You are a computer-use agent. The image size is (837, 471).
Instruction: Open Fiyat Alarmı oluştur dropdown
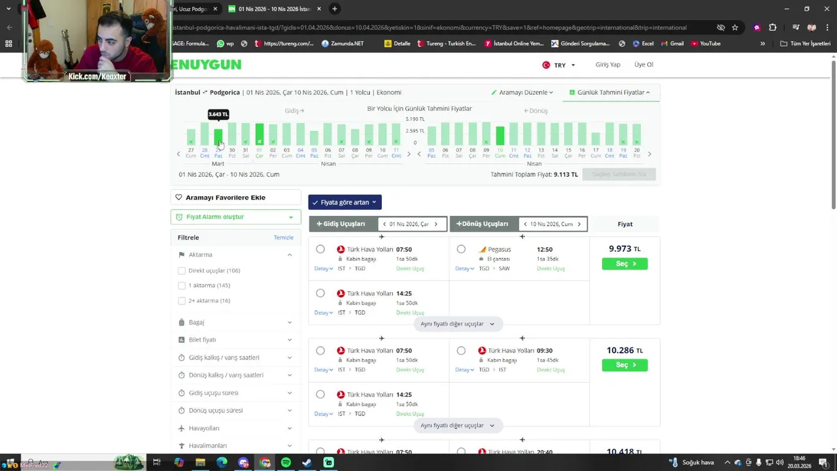click(x=235, y=217)
